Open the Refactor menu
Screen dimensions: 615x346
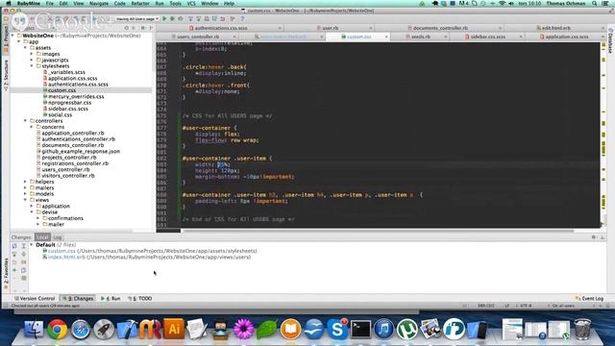(x=140, y=4)
